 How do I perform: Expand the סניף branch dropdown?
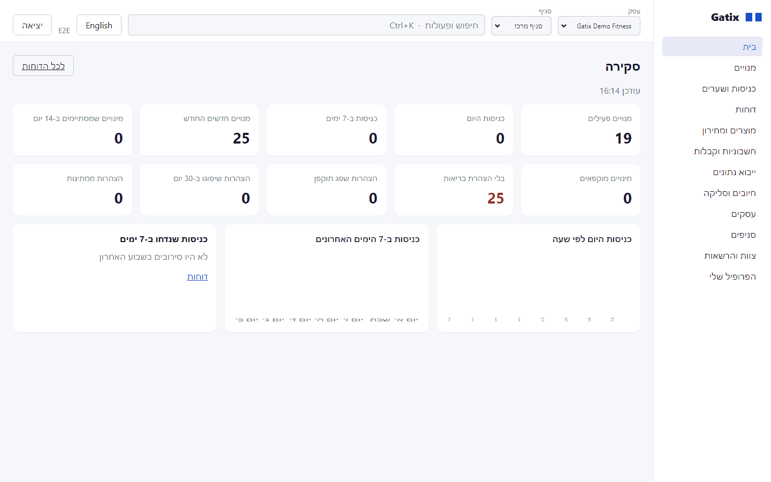point(521,26)
